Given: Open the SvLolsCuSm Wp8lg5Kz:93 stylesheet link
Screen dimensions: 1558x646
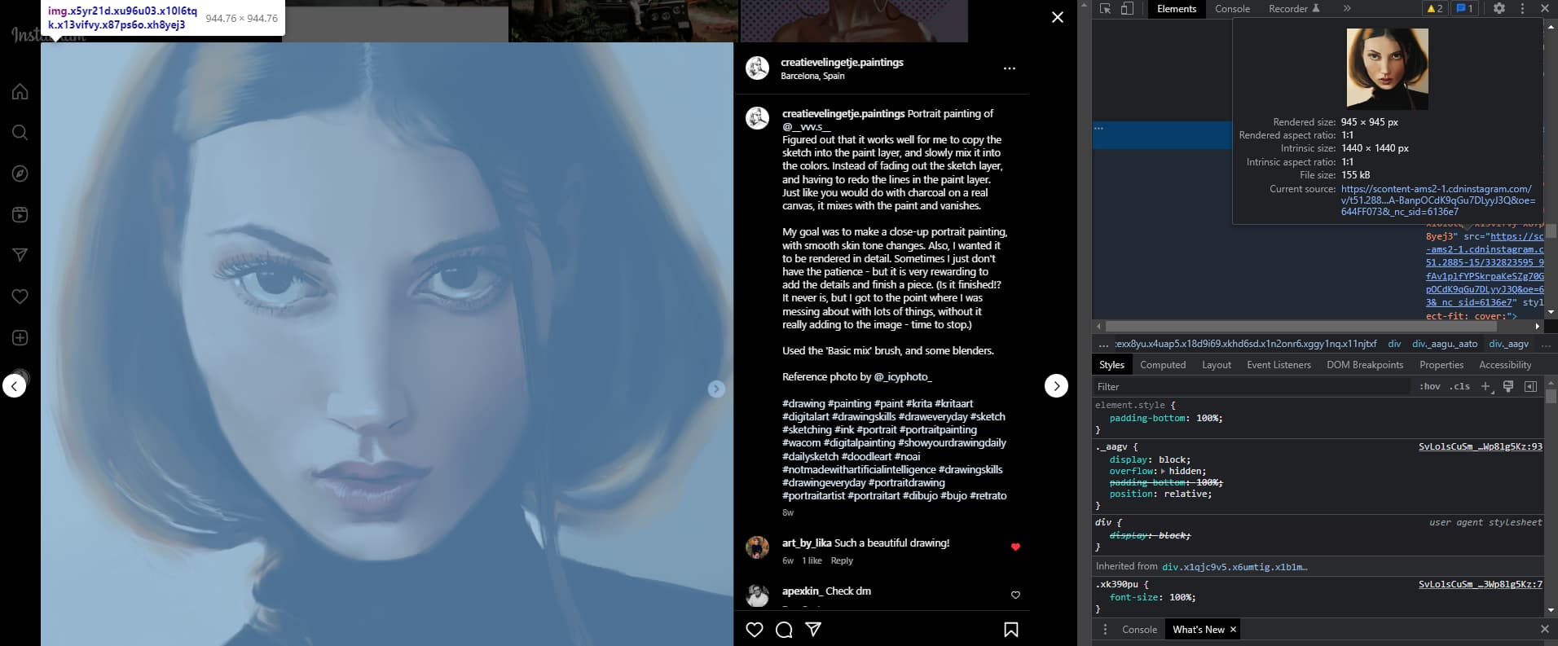Looking at the screenshot, I should pos(1480,446).
